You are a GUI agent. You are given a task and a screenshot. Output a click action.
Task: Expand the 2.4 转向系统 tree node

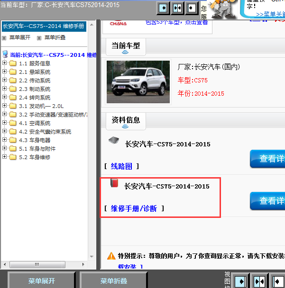tap(4, 97)
